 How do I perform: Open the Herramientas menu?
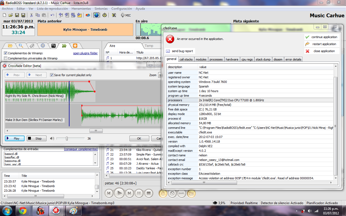(x=81, y=9)
